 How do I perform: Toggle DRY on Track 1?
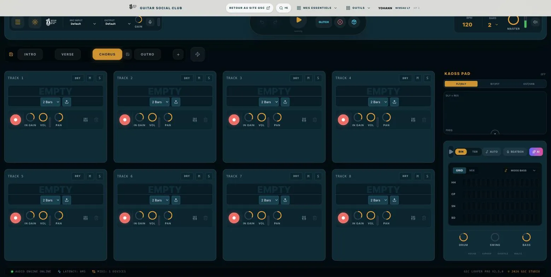pos(77,78)
